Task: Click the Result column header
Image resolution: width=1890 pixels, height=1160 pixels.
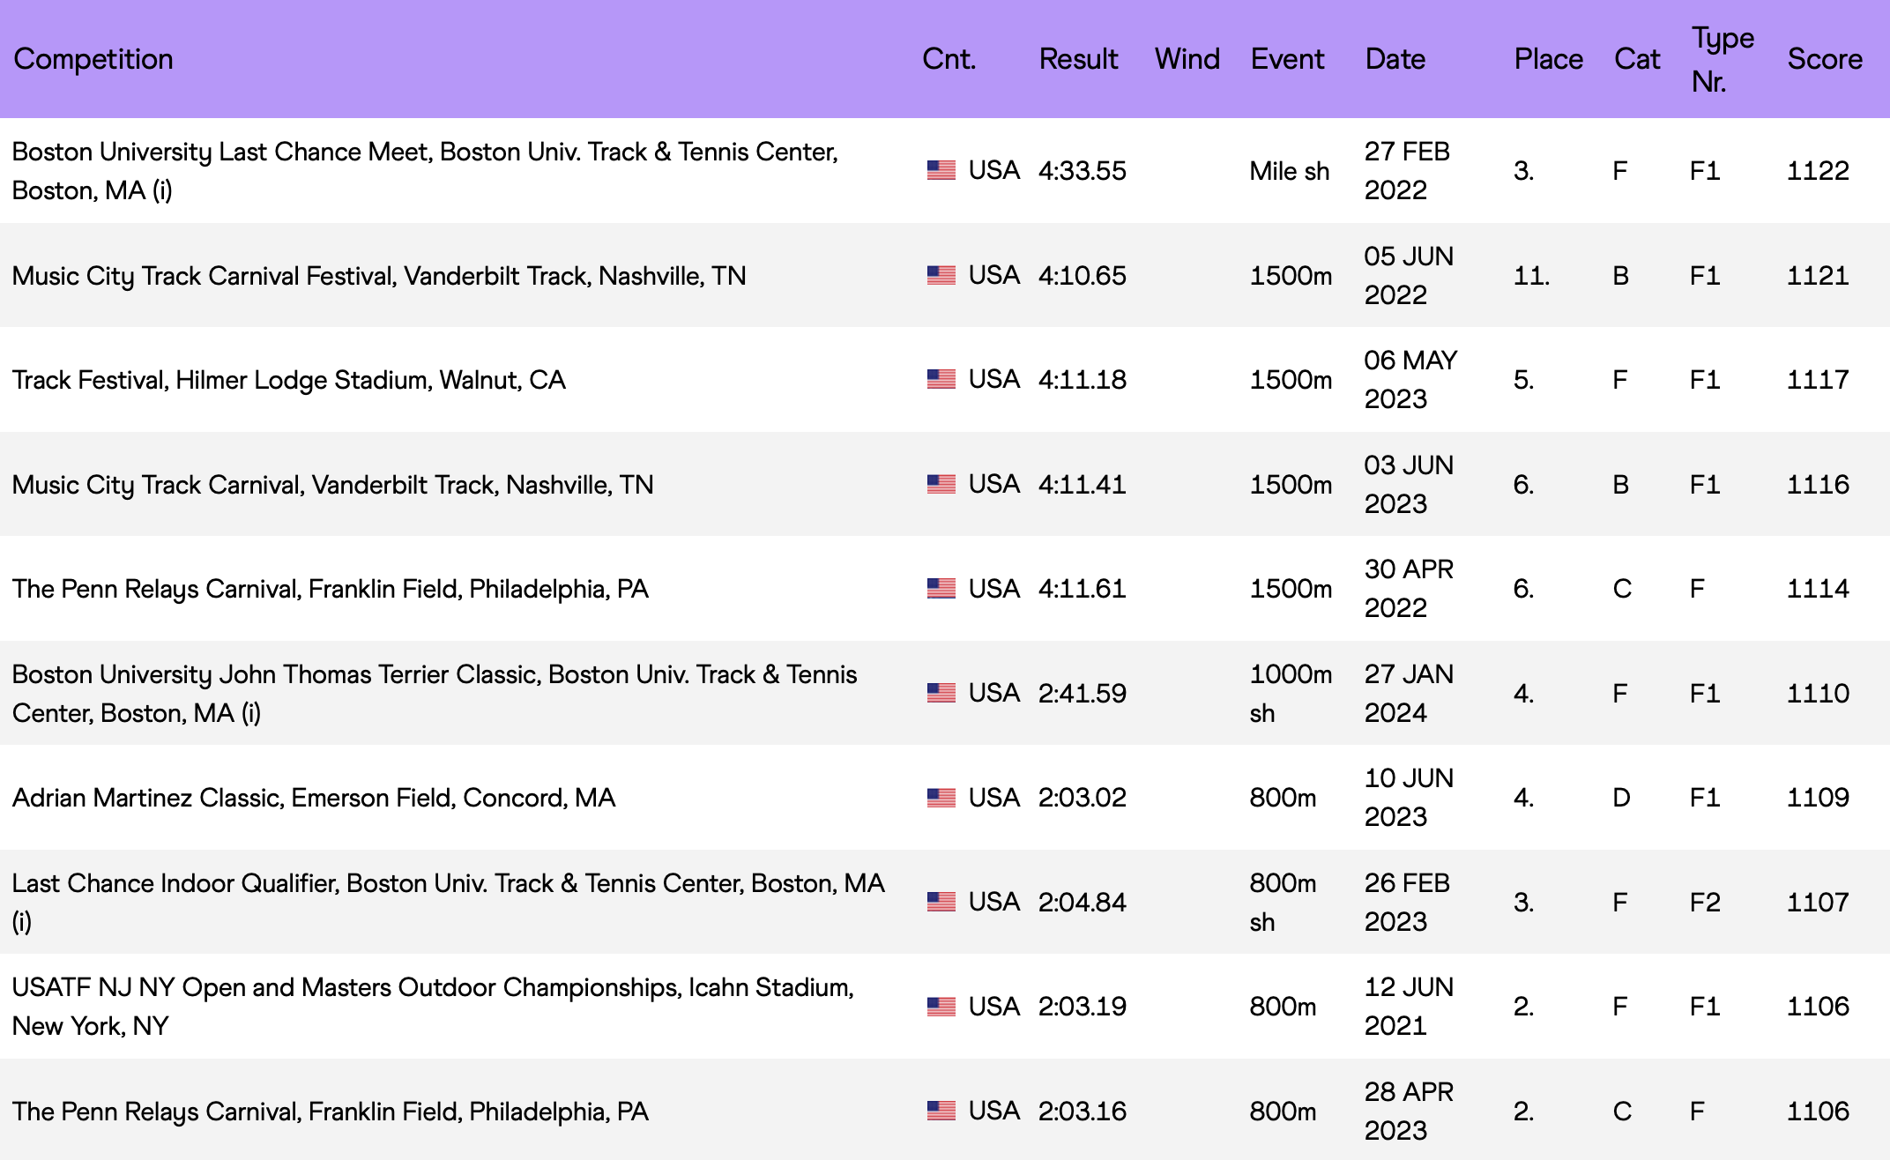Action: (1077, 59)
